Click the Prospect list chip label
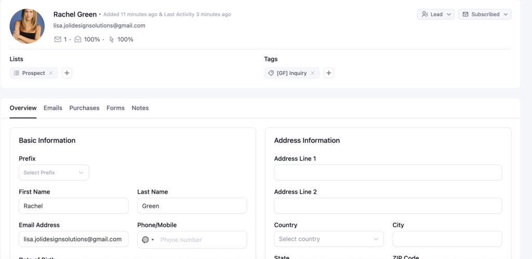The width and height of the screenshot is (532, 259). (x=34, y=73)
